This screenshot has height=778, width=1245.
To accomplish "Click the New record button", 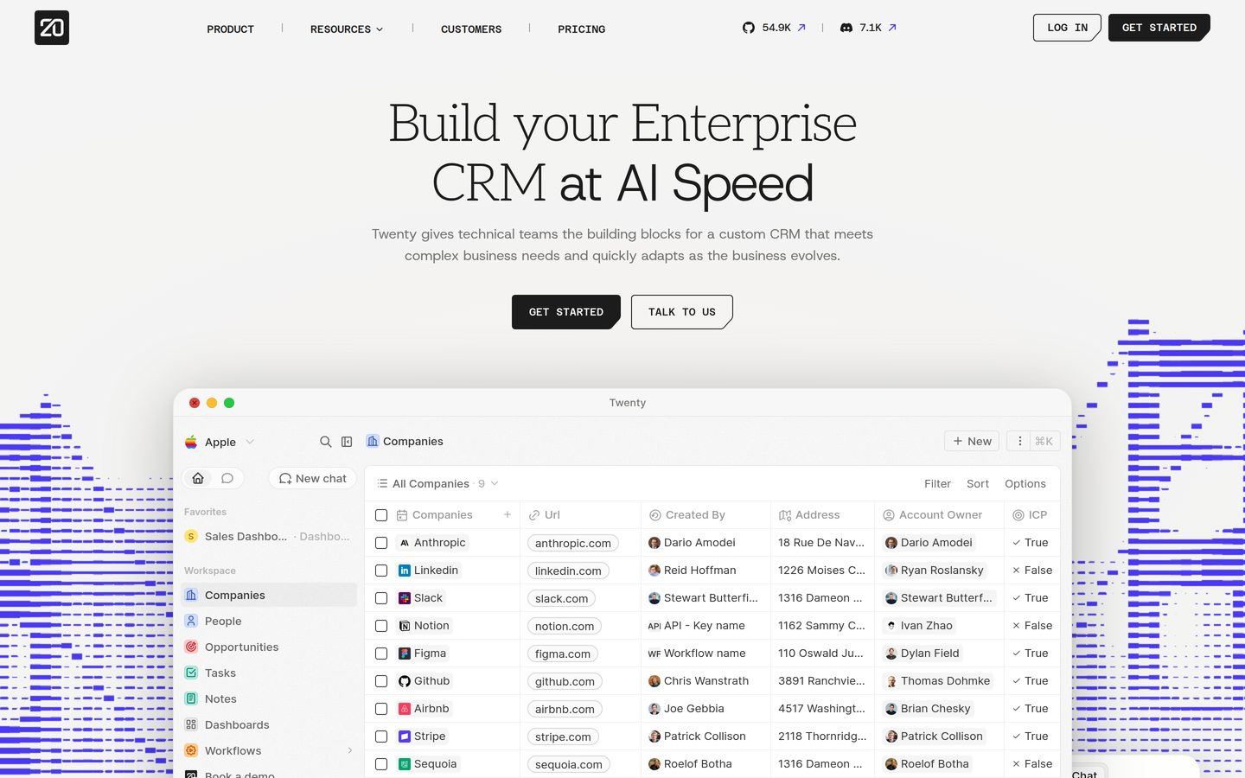I will pyautogui.click(x=972, y=441).
